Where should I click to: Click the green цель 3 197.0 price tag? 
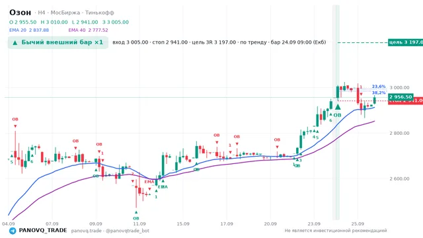click(405, 42)
